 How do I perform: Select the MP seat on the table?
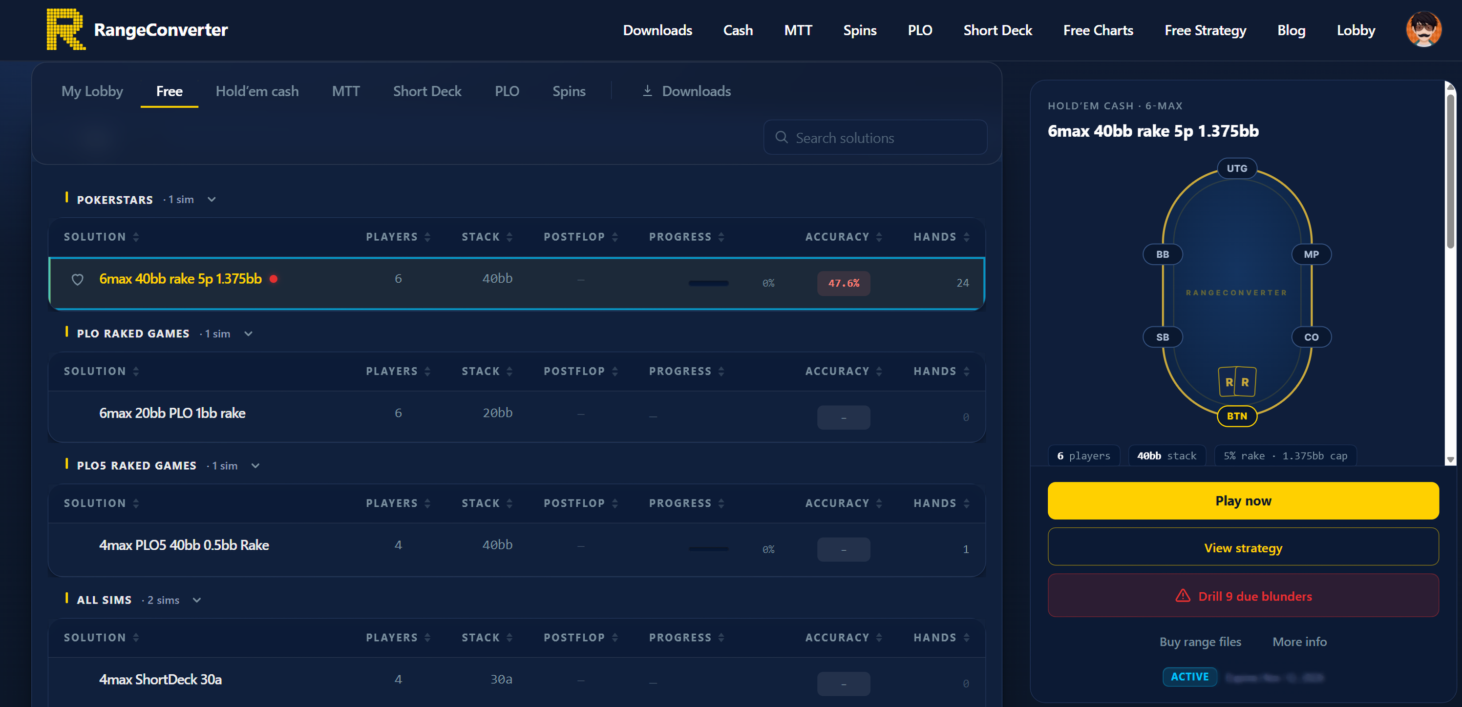coord(1311,254)
